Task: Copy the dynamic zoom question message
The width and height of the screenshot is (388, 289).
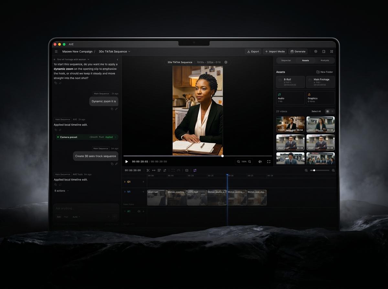Action: [56, 83]
